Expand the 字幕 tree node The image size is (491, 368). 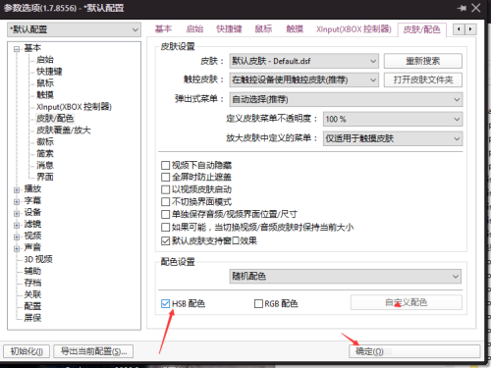coord(17,201)
